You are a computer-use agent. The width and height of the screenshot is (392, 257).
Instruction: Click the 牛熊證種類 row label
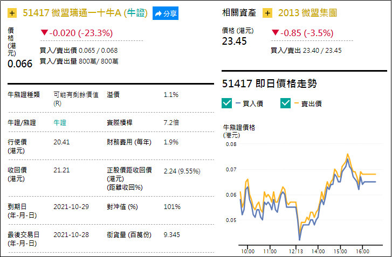(24, 95)
